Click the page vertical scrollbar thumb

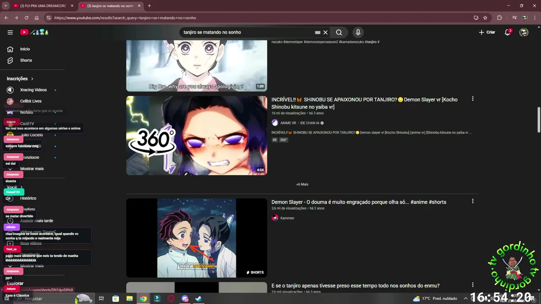539,120
